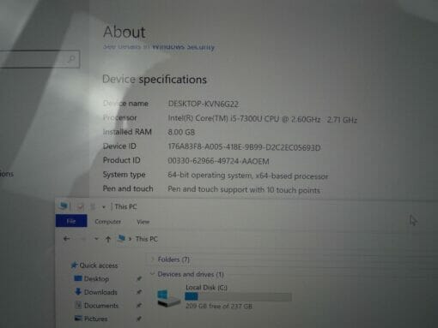The height and width of the screenshot is (328, 438).
Task: Click the This PC icon in address bar
Action: click(121, 238)
